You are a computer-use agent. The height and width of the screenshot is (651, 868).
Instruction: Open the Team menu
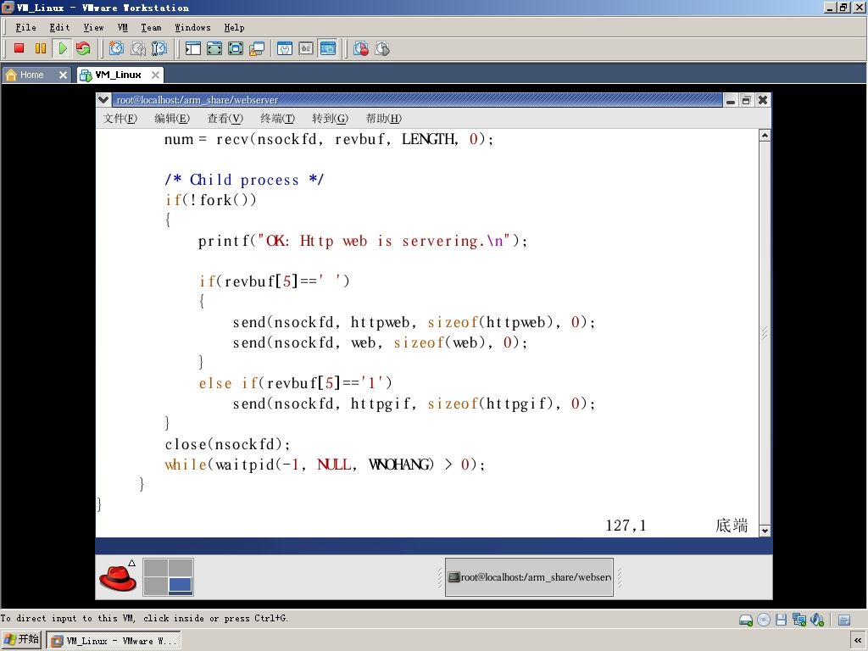pos(151,27)
